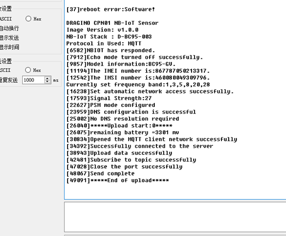Click the 1000 ms interval input field
This screenshot has height=236, width=286.
coord(34,80)
